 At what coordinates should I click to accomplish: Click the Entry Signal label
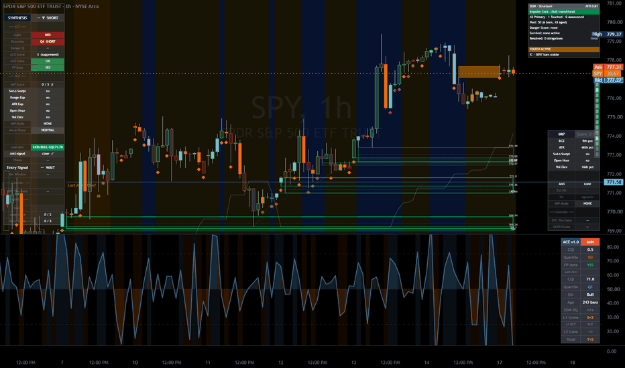pyautogui.click(x=17, y=167)
